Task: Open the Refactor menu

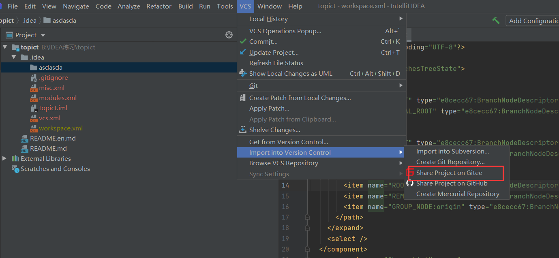Action: click(158, 6)
